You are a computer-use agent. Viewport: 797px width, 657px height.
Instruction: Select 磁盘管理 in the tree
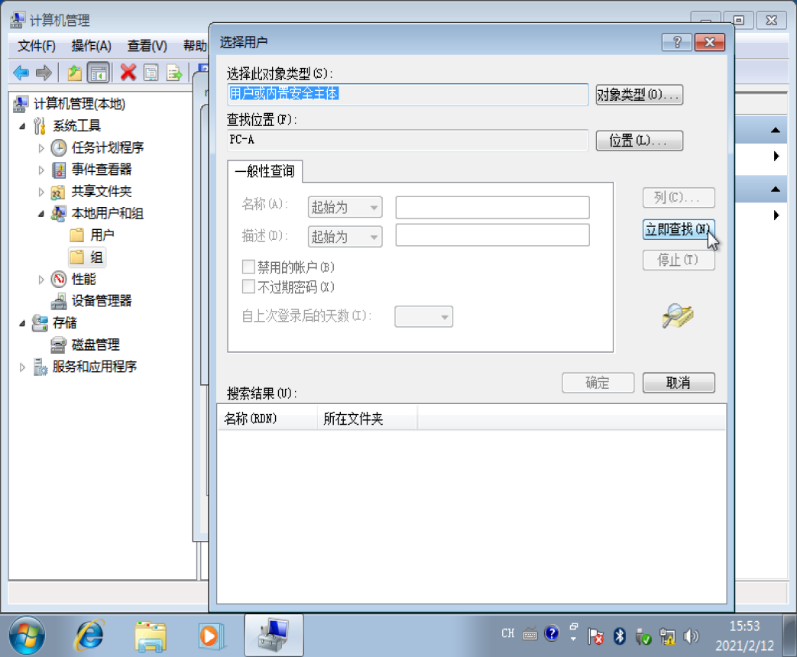[x=95, y=345]
